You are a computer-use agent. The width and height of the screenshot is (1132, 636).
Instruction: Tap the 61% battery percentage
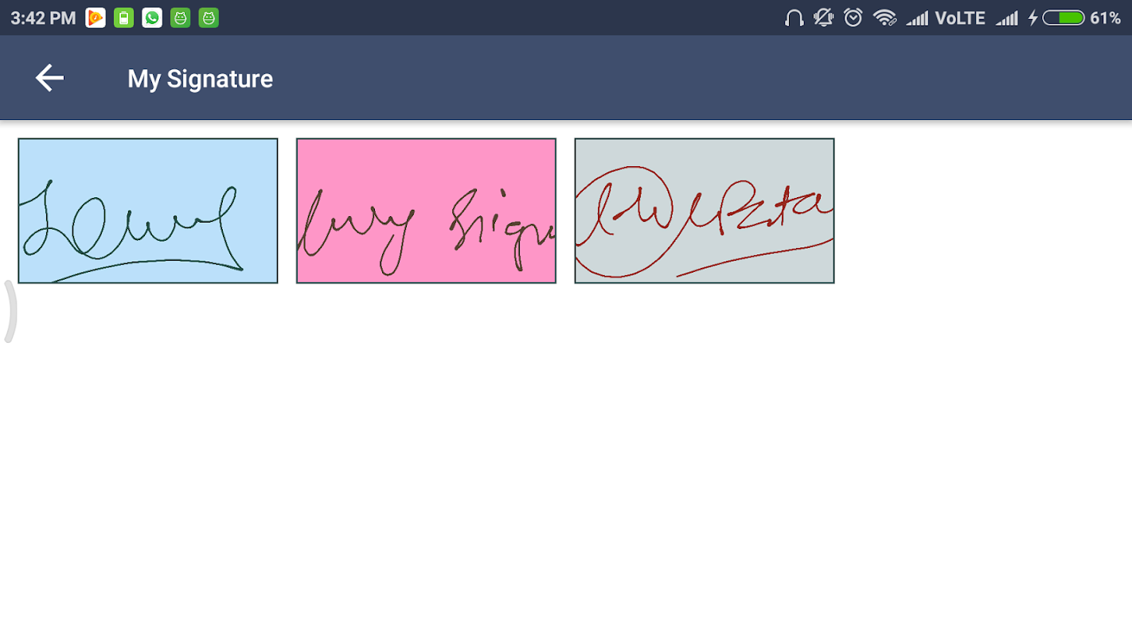1106,17
